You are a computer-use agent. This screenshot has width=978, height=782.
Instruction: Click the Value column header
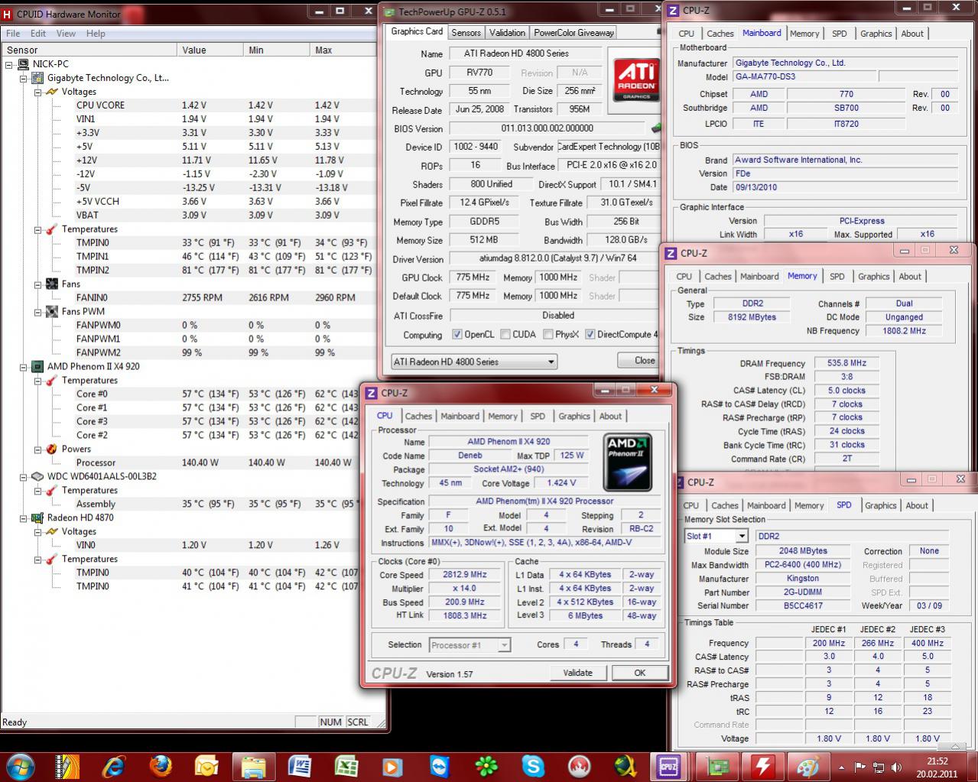210,50
